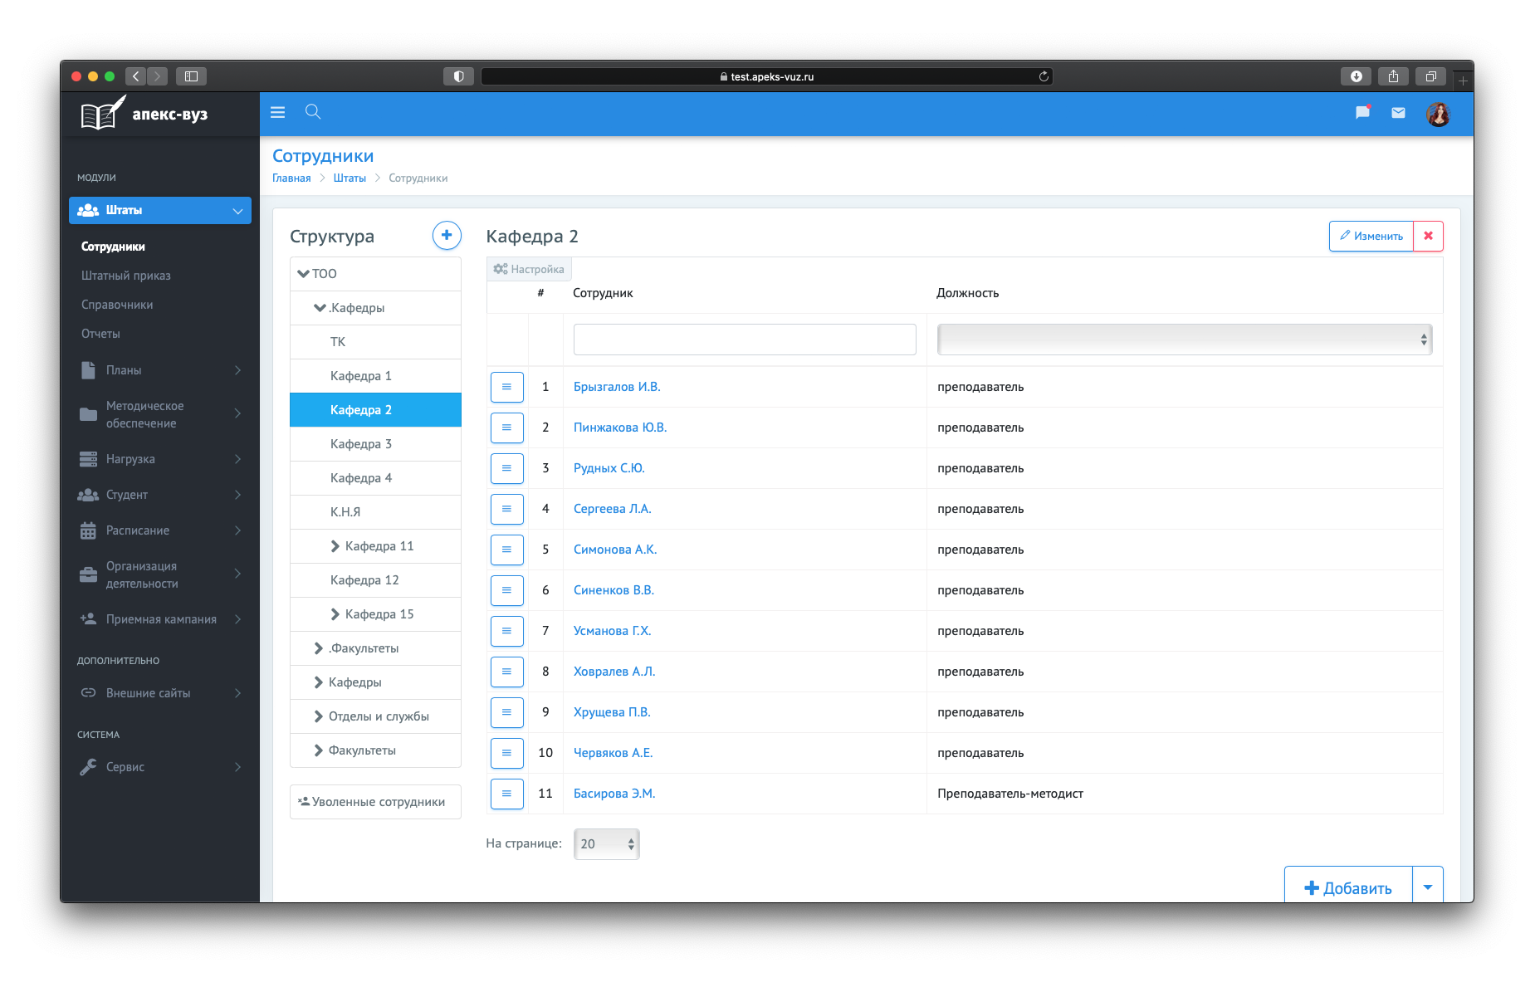Focus the Сотрудник filter field

pyautogui.click(x=745, y=340)
